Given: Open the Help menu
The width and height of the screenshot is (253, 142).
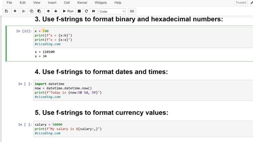Looking at the screenshot, I should pos(118,3).
